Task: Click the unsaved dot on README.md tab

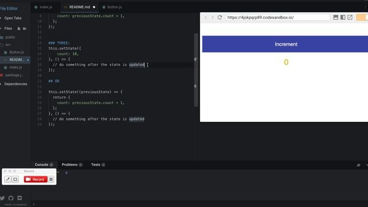Action: click(x=94, y=7)
